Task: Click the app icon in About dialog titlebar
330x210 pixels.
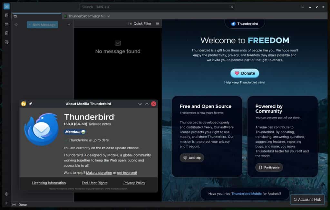Action: tap(24, 104)
